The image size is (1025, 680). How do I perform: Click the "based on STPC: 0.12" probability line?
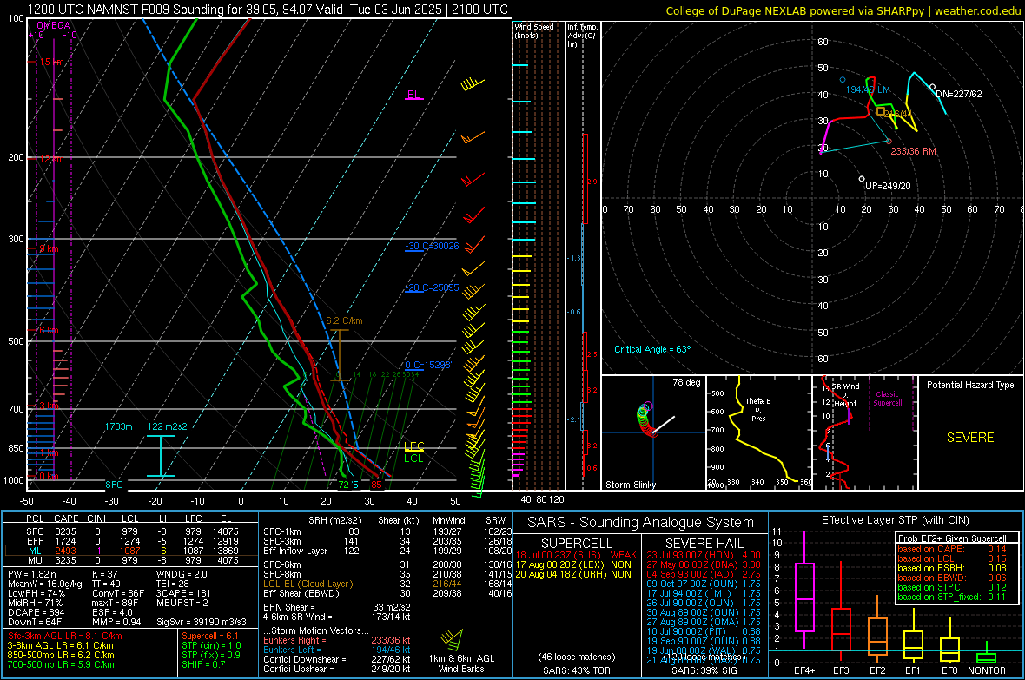[952, 587]
